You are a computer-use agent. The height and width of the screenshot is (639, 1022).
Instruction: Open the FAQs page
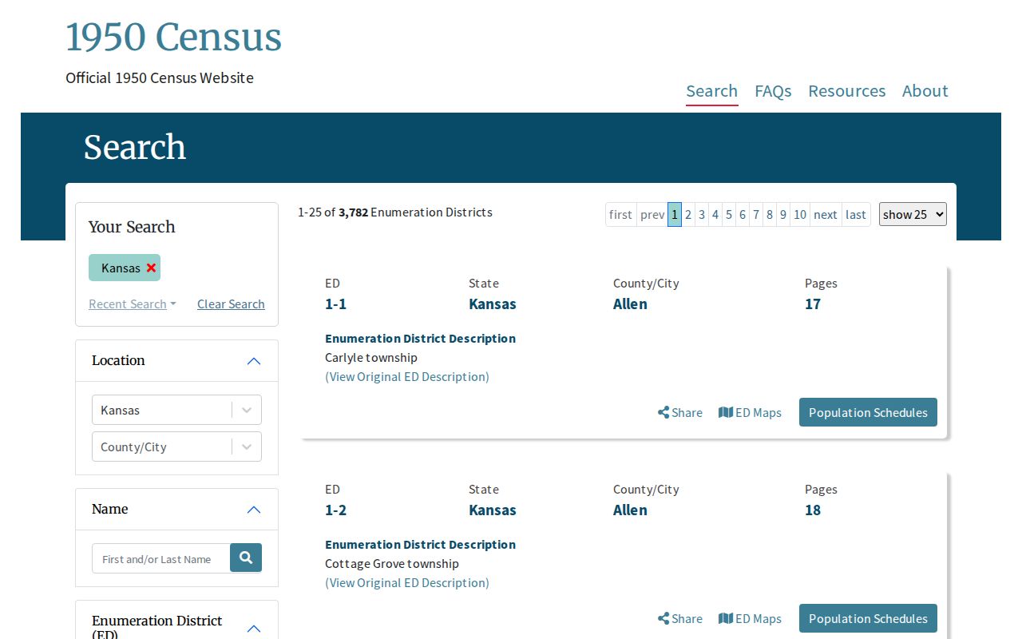773,91
